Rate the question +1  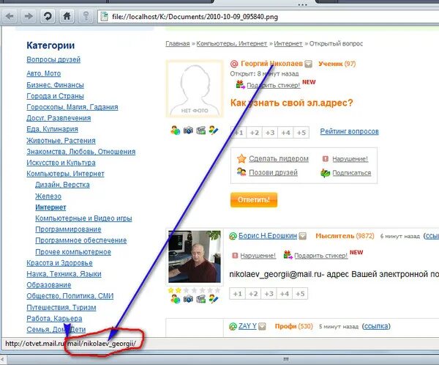(239, 133)
